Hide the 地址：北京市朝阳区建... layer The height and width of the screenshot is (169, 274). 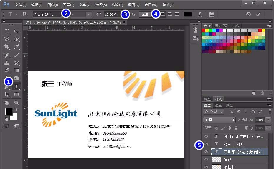206,136
